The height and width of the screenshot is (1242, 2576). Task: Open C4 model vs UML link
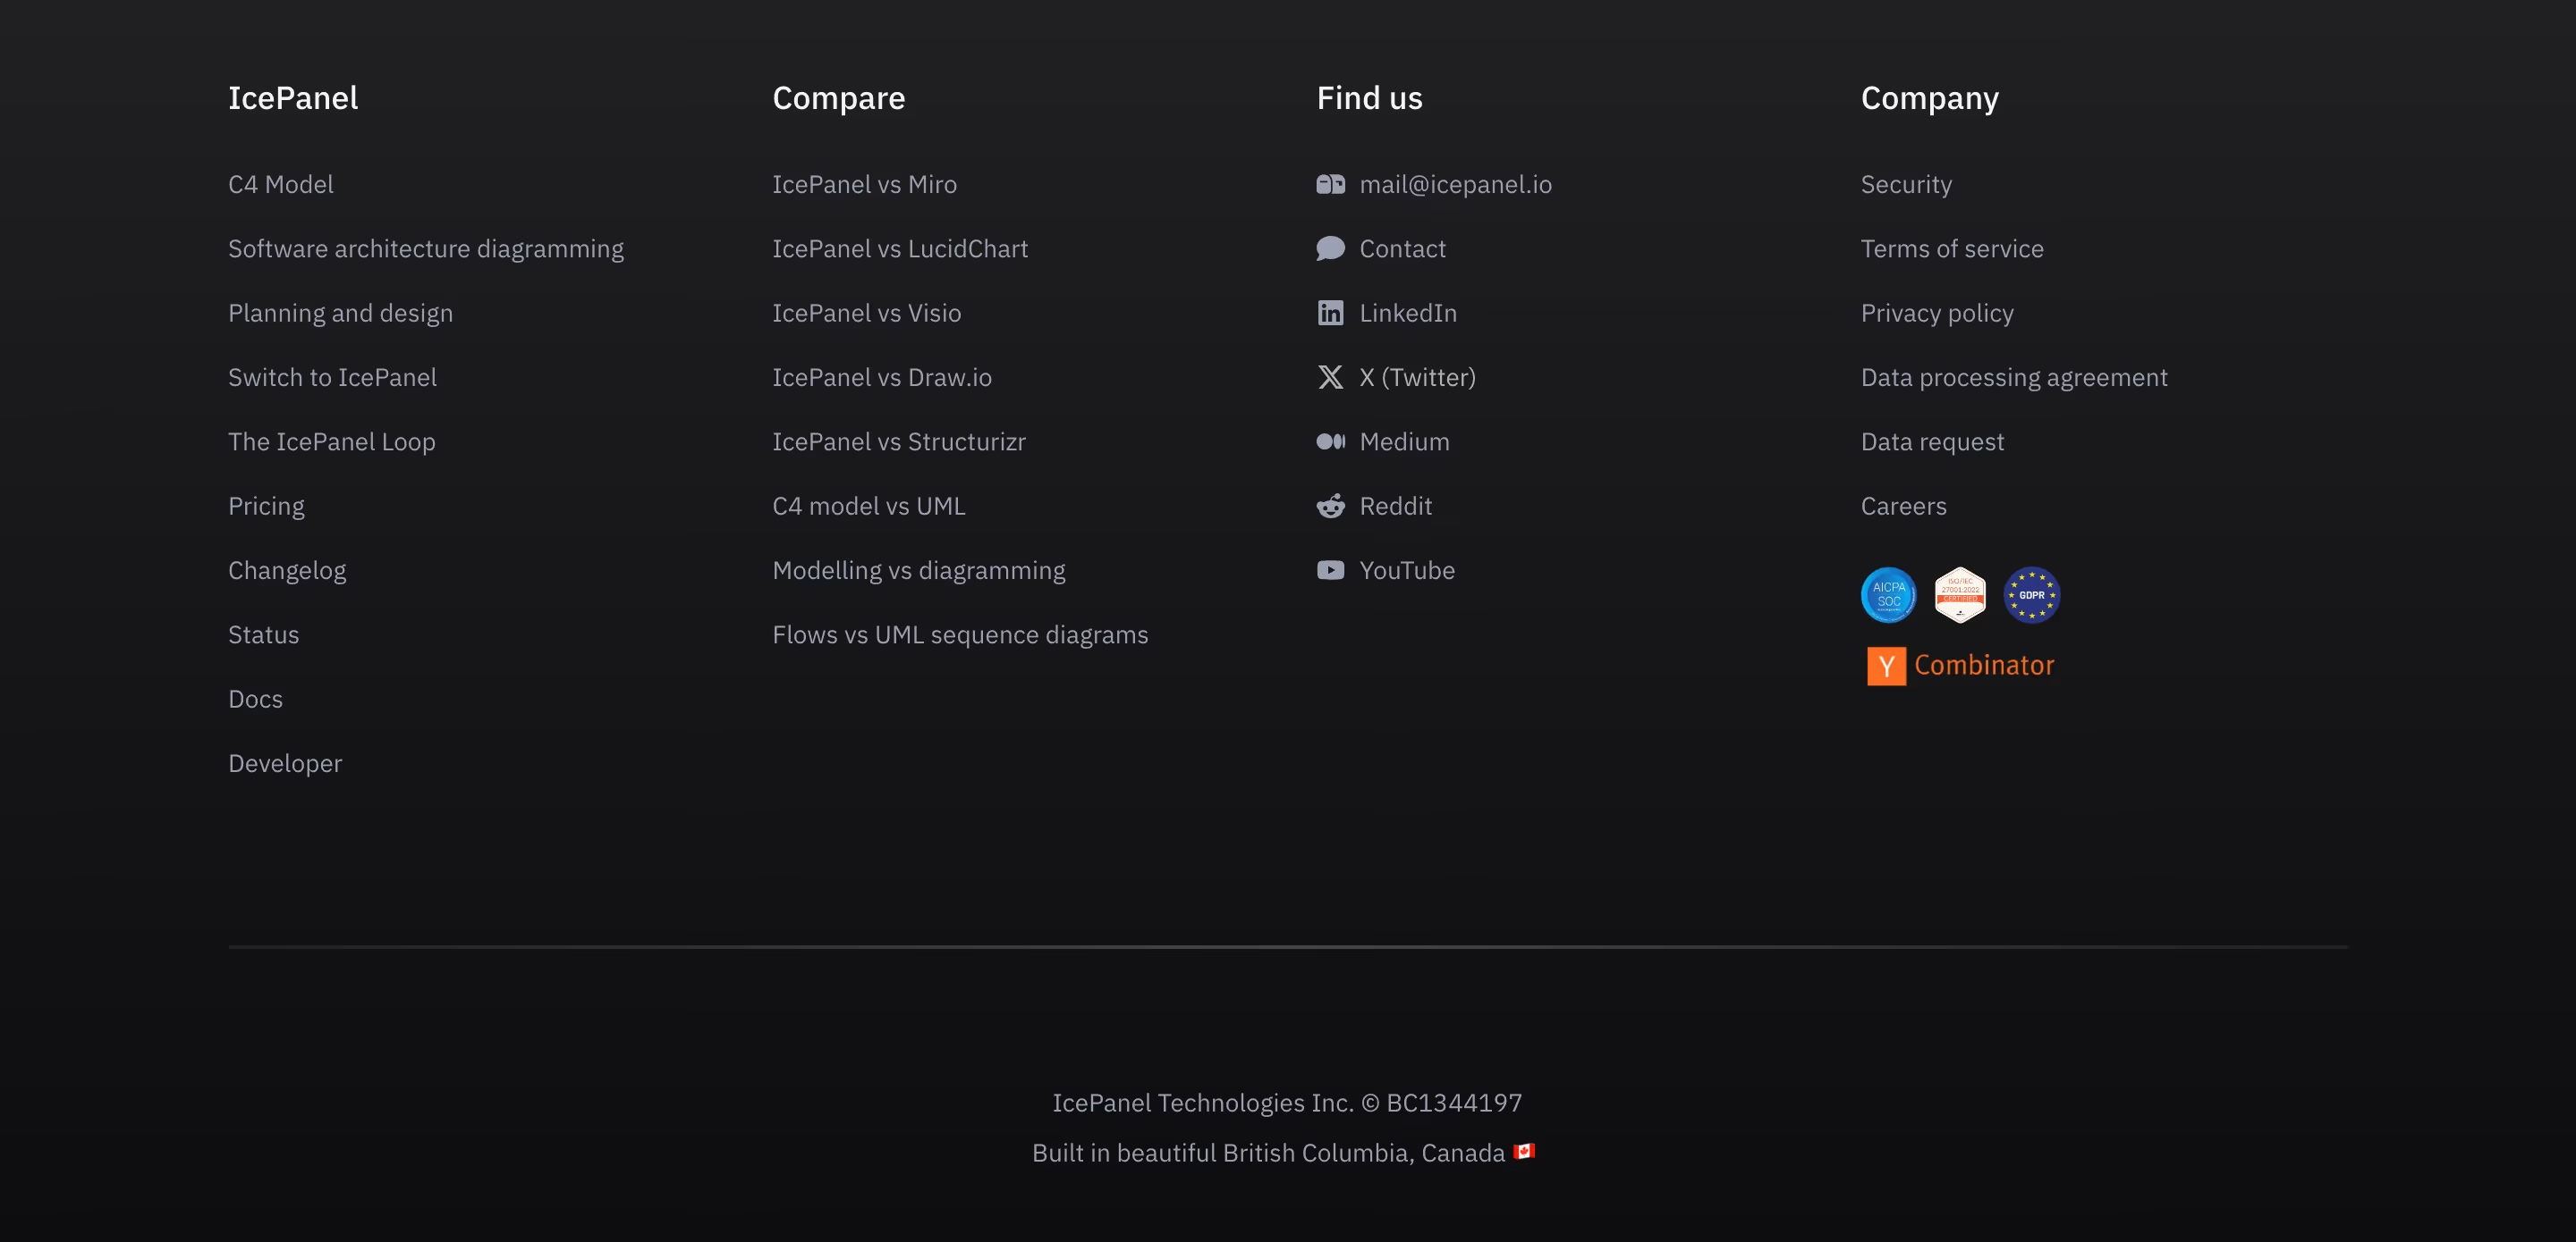869,506
